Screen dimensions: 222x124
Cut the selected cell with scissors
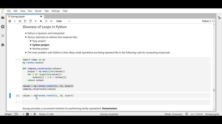pyautogui.click(x=20, y=21)
